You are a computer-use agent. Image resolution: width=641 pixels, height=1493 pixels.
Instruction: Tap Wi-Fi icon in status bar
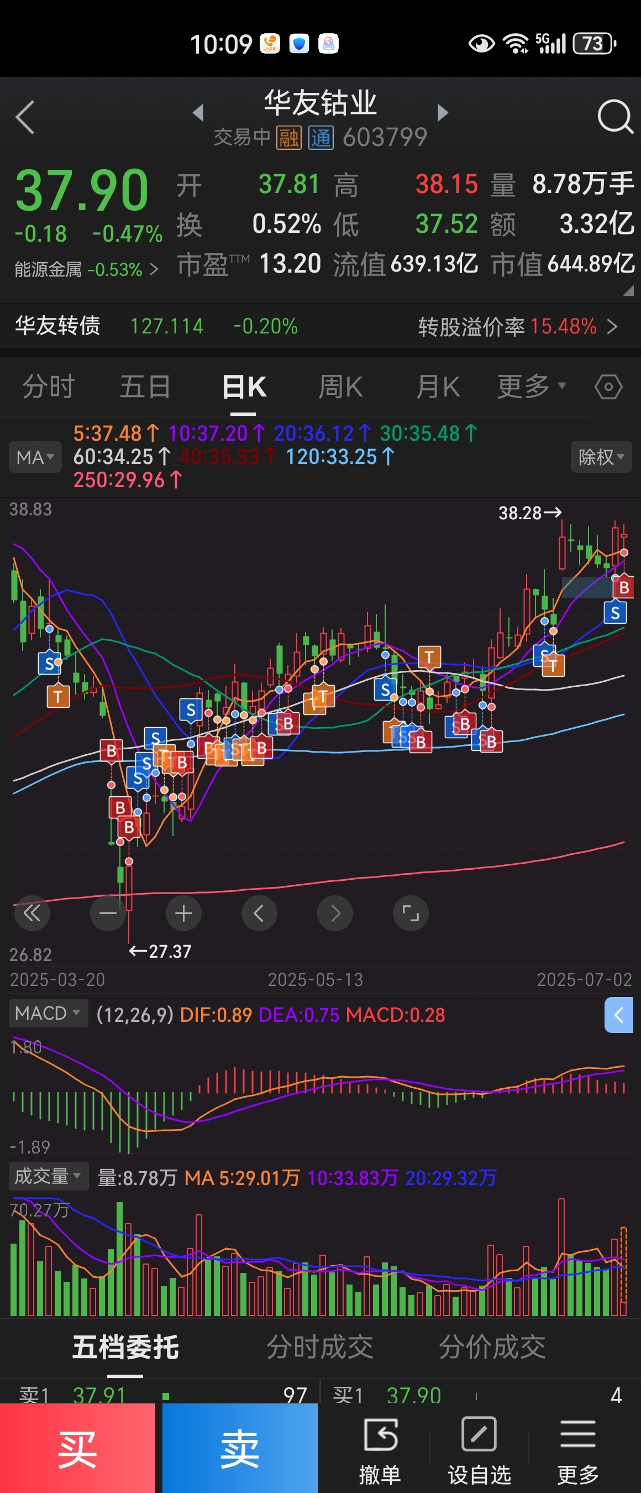click(516, 44)
